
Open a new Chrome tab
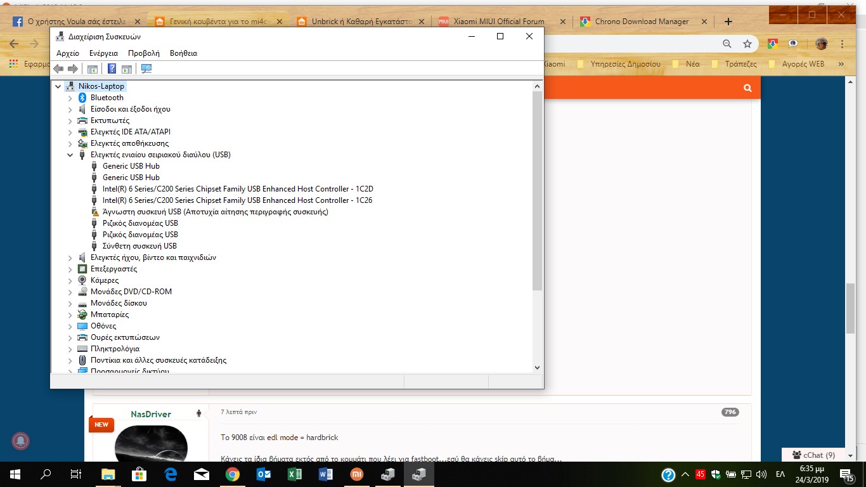tap(728, 22)
